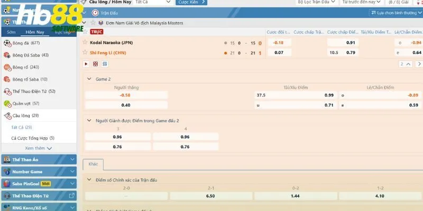Switch to the Sớm tab

click(x=11, y=32)
